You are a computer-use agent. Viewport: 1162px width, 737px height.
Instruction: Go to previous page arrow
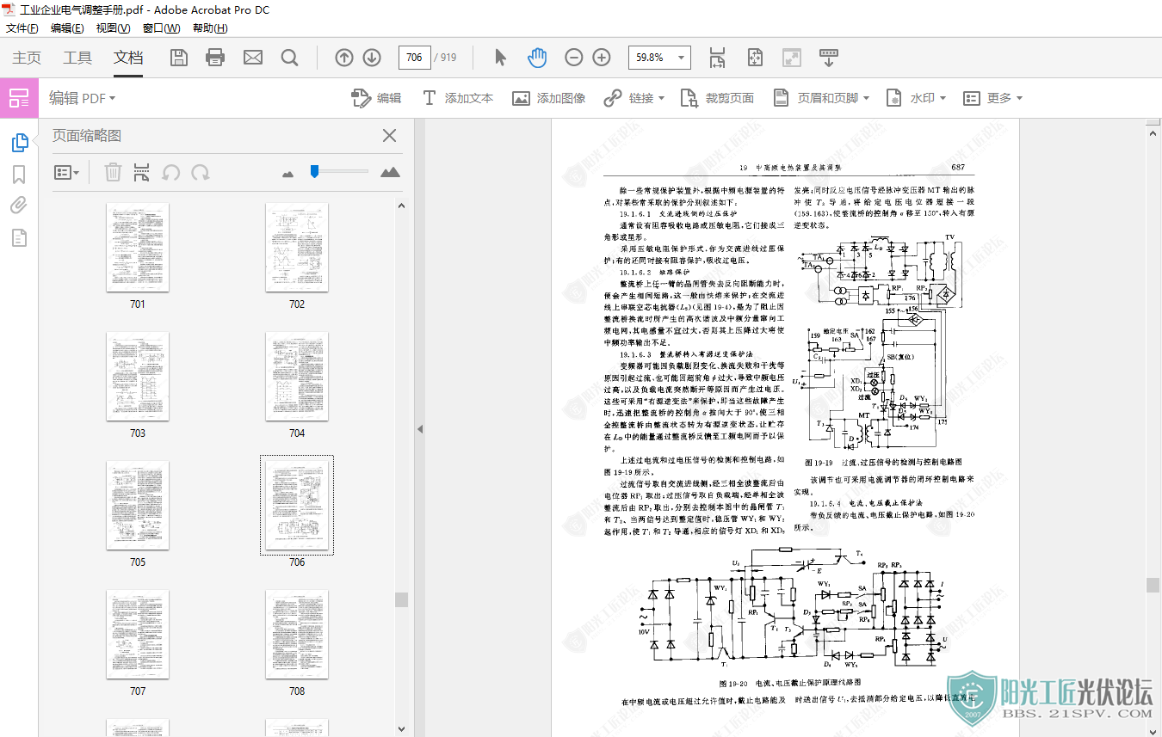[344, 58]
